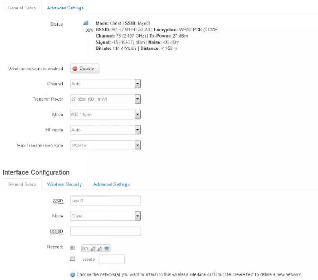This screenshot has height=280, width=318.
Task: Click the empty BSSID input field
Action: coord(105,231)
